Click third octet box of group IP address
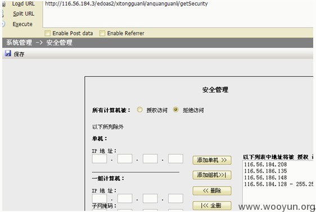 pyautogui.click(x=150, y=199)
